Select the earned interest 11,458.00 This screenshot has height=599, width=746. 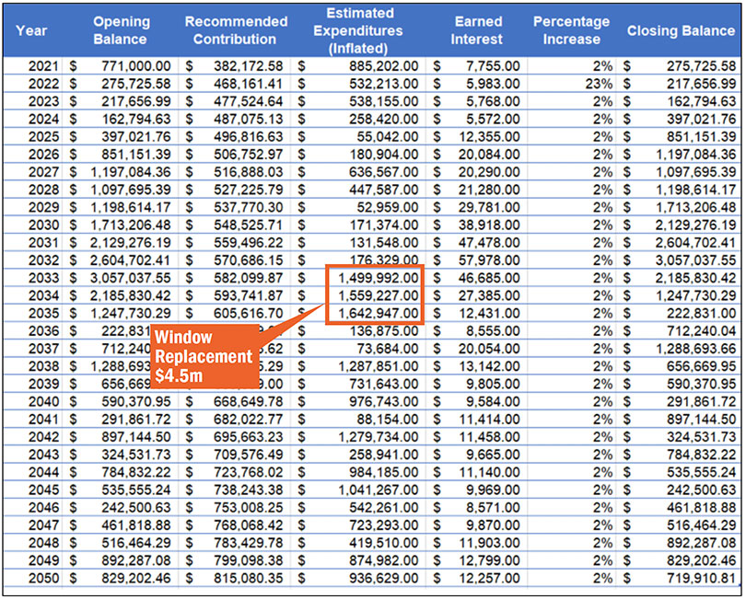tap(489, 437)
